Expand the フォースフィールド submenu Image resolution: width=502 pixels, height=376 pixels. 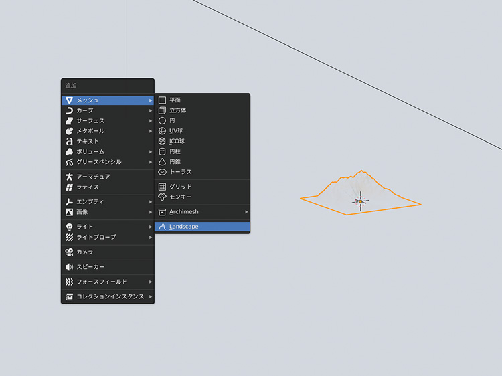(107, 282)
